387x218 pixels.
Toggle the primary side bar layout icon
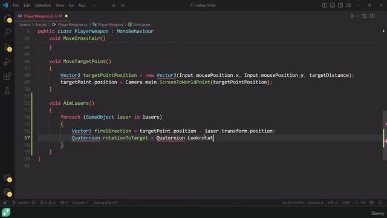325,5
